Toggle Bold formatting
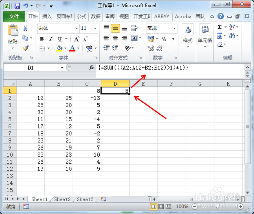The height and width of the screenshot is (214, 254). tap(42, 39)
